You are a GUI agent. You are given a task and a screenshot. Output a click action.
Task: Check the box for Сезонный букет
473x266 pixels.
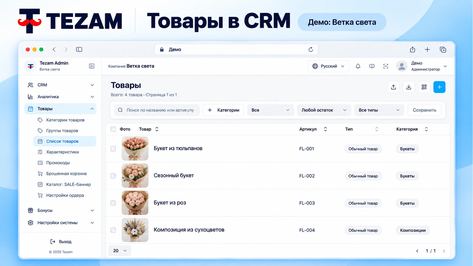113,176
